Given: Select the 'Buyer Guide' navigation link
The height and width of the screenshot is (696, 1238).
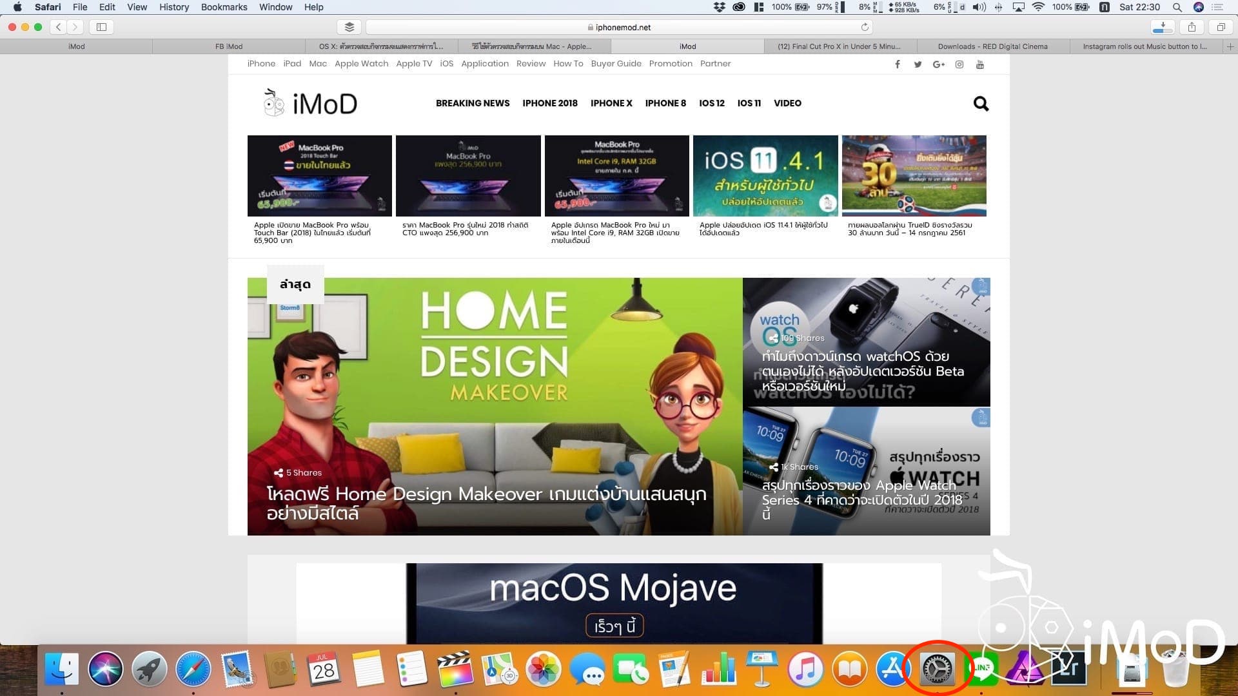Looking at the screenshot, I should [x=616, y=63].
